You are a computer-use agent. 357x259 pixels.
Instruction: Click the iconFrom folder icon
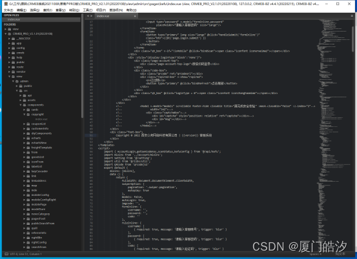click(x=28, y=162)
